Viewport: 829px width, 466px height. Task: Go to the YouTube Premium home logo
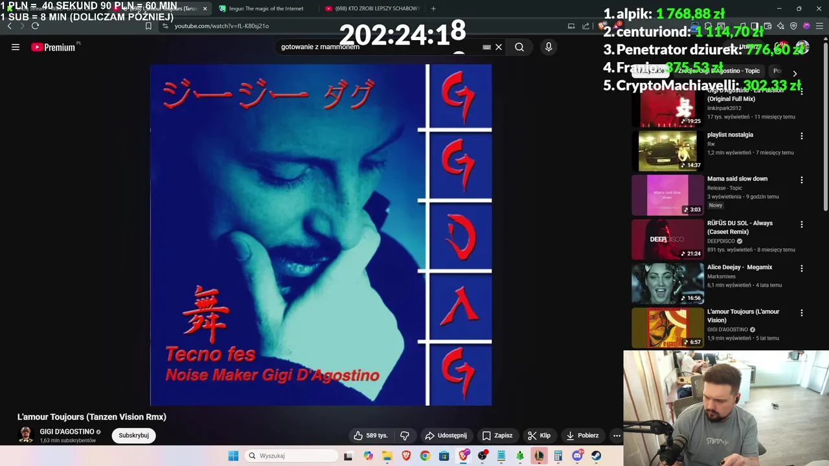(53, 47)
